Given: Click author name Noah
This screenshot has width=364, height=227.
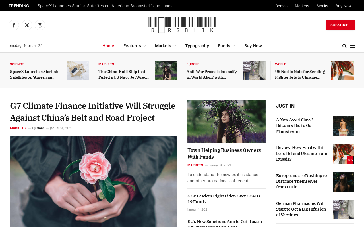Looking at the screenshot, I should (x=41, y=128).
